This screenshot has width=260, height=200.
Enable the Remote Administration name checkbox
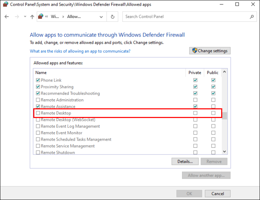[38, 100]
